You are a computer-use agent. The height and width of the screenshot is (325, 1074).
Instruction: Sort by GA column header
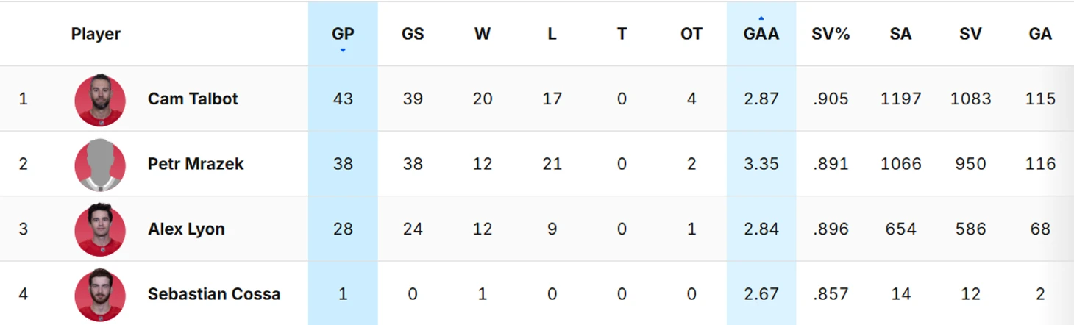[1040, 34]
